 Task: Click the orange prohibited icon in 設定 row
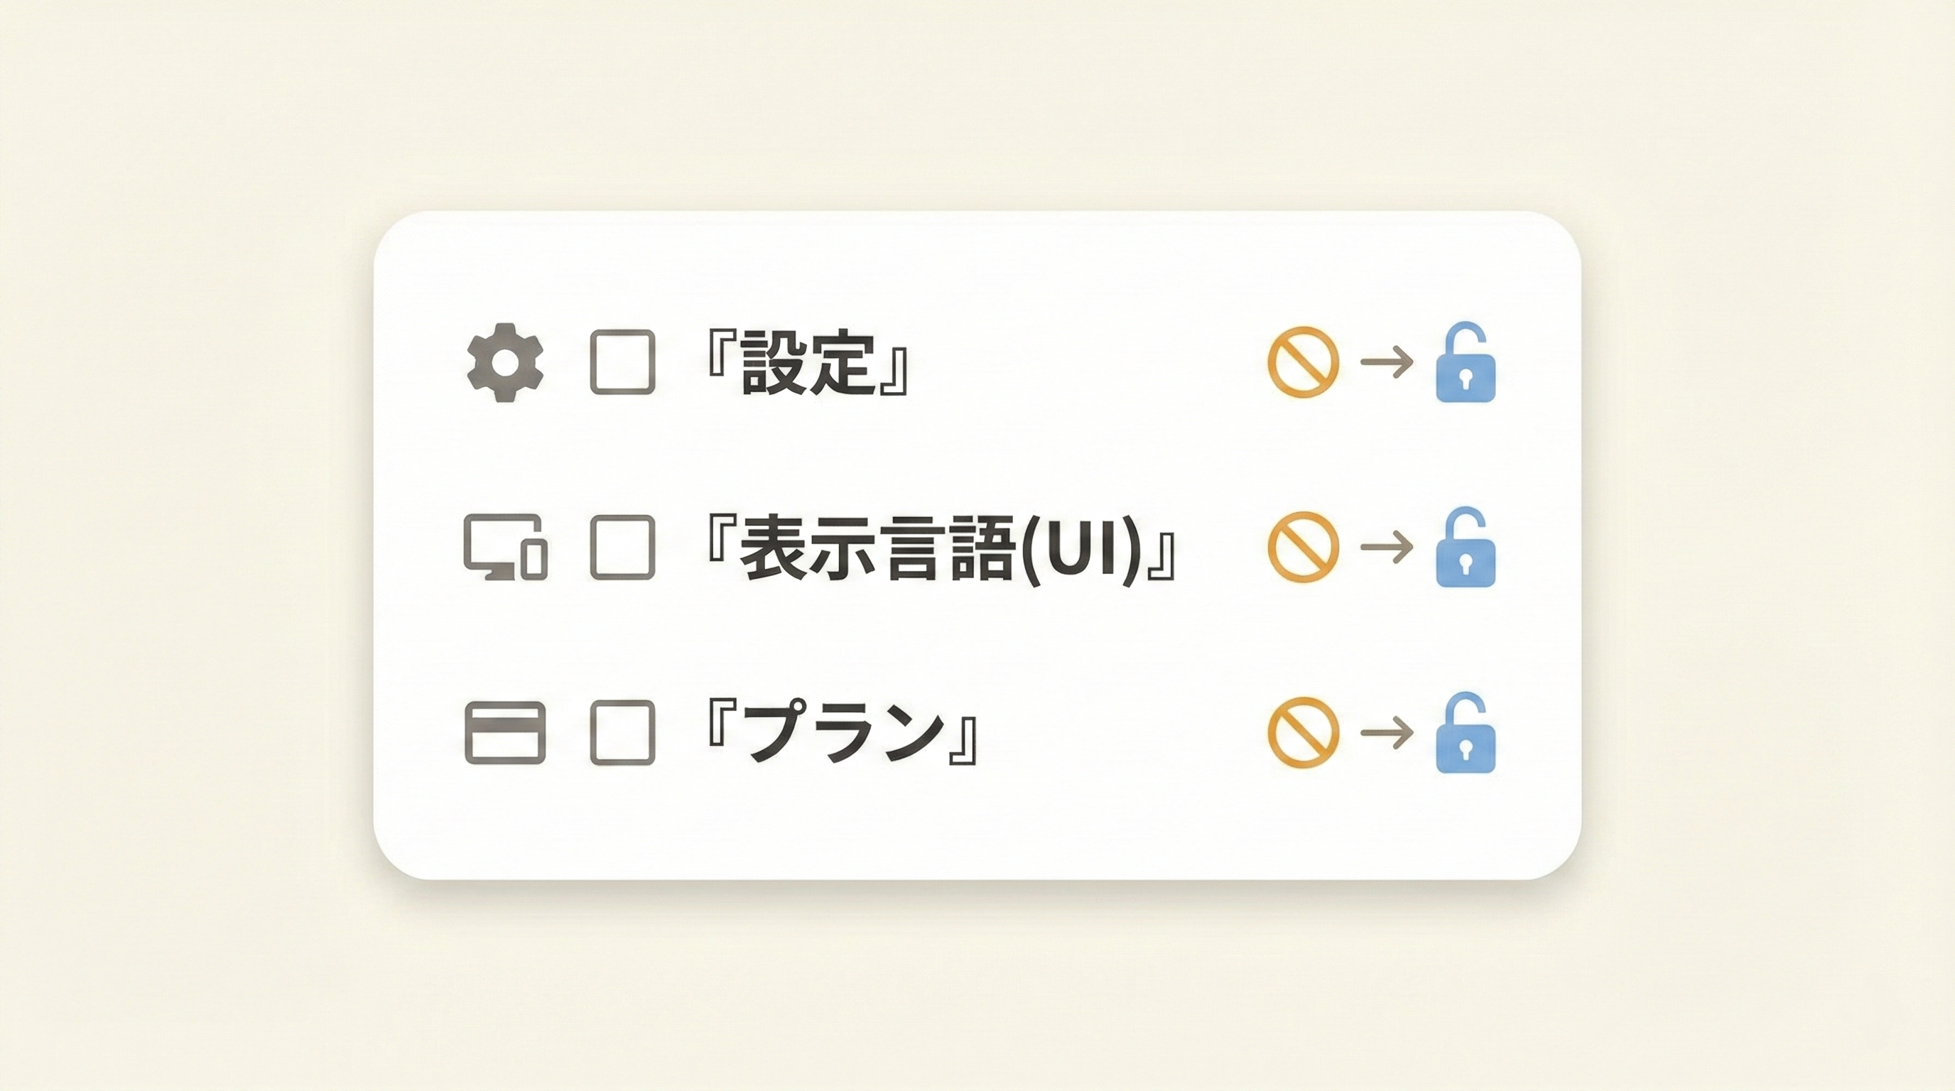pyautogui.click(x=1303, y=362)
